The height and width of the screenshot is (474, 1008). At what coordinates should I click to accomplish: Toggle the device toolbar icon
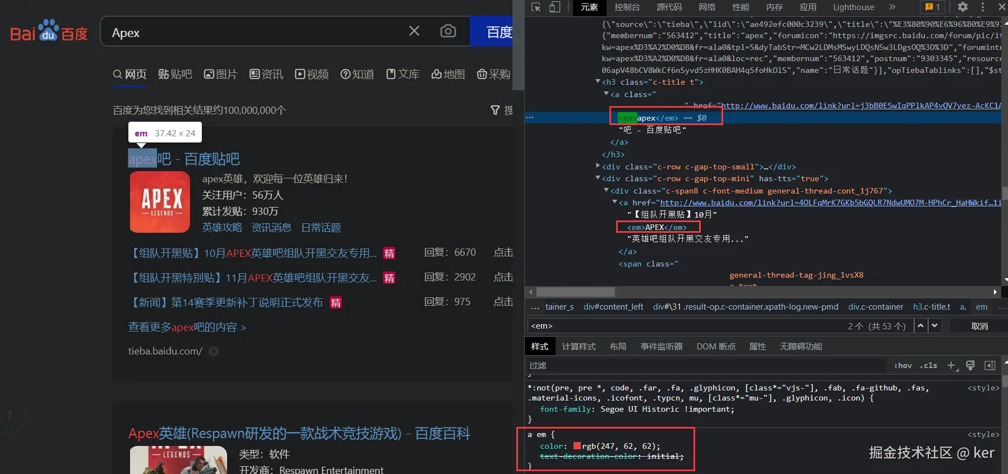tap(554, 7)
